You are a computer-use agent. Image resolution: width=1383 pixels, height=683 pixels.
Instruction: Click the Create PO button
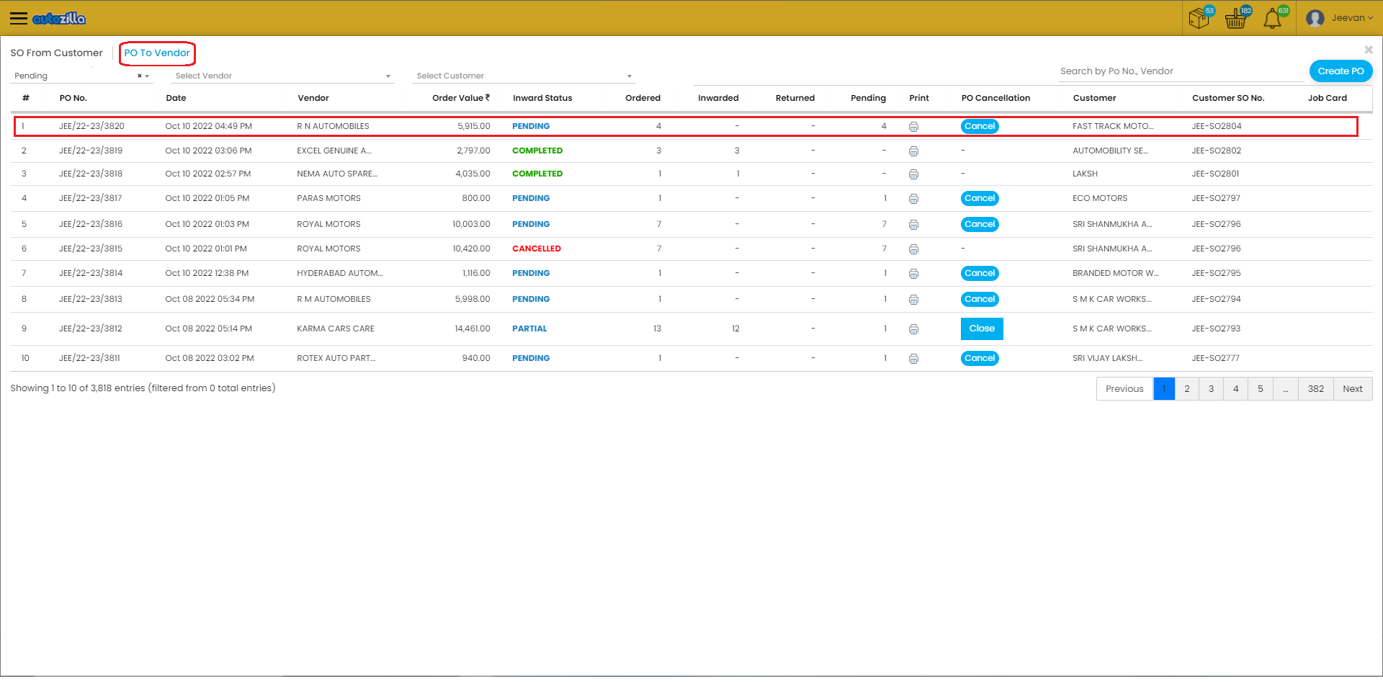1341,71
